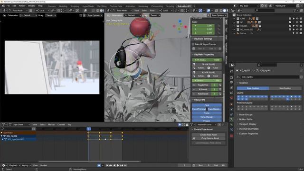Screen dimensions: 304x171
Task: Click the IK Stretch green slider
Action: (207, 80)
